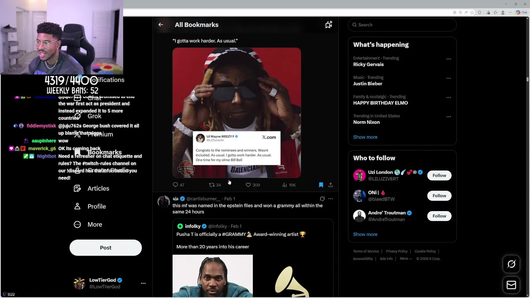Expand the footer More menu
Screen dimensions: 530x298
tap(406, 259)
